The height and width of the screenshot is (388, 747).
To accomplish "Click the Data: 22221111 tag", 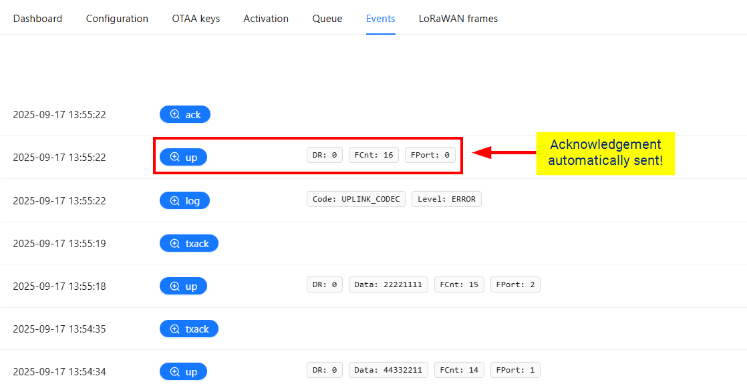I will coord(388,284).
